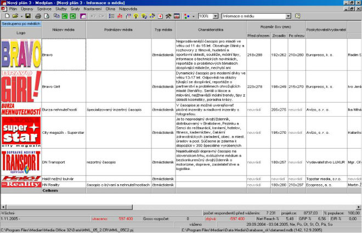Click the horizontal scrollbar left arrow
The height and width of the screenshot is (233, 362).
click(3, 207)
